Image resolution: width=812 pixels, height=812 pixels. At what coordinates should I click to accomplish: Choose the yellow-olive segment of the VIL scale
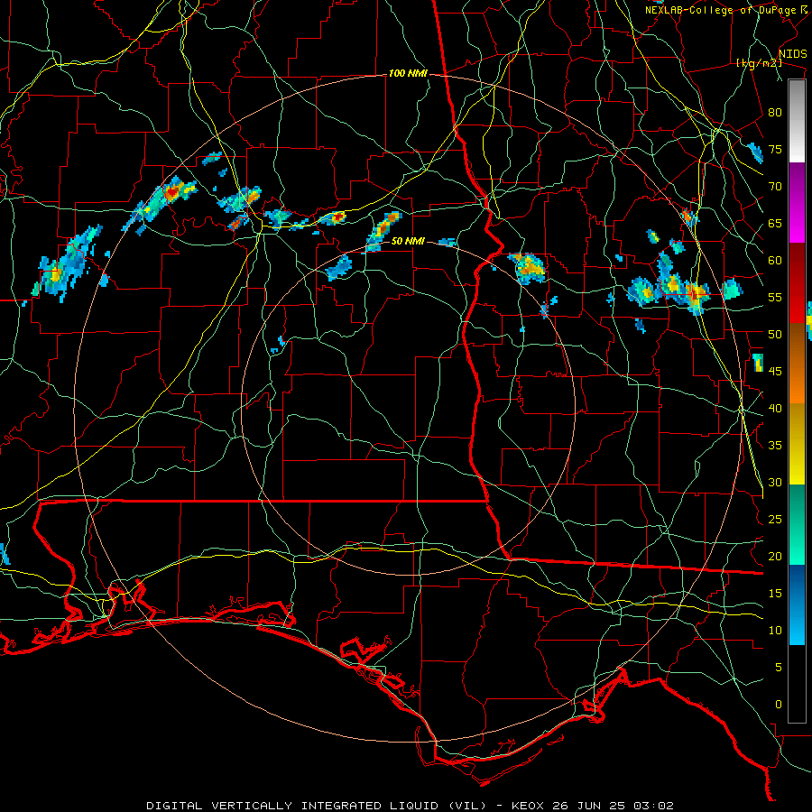click(797, 444)
